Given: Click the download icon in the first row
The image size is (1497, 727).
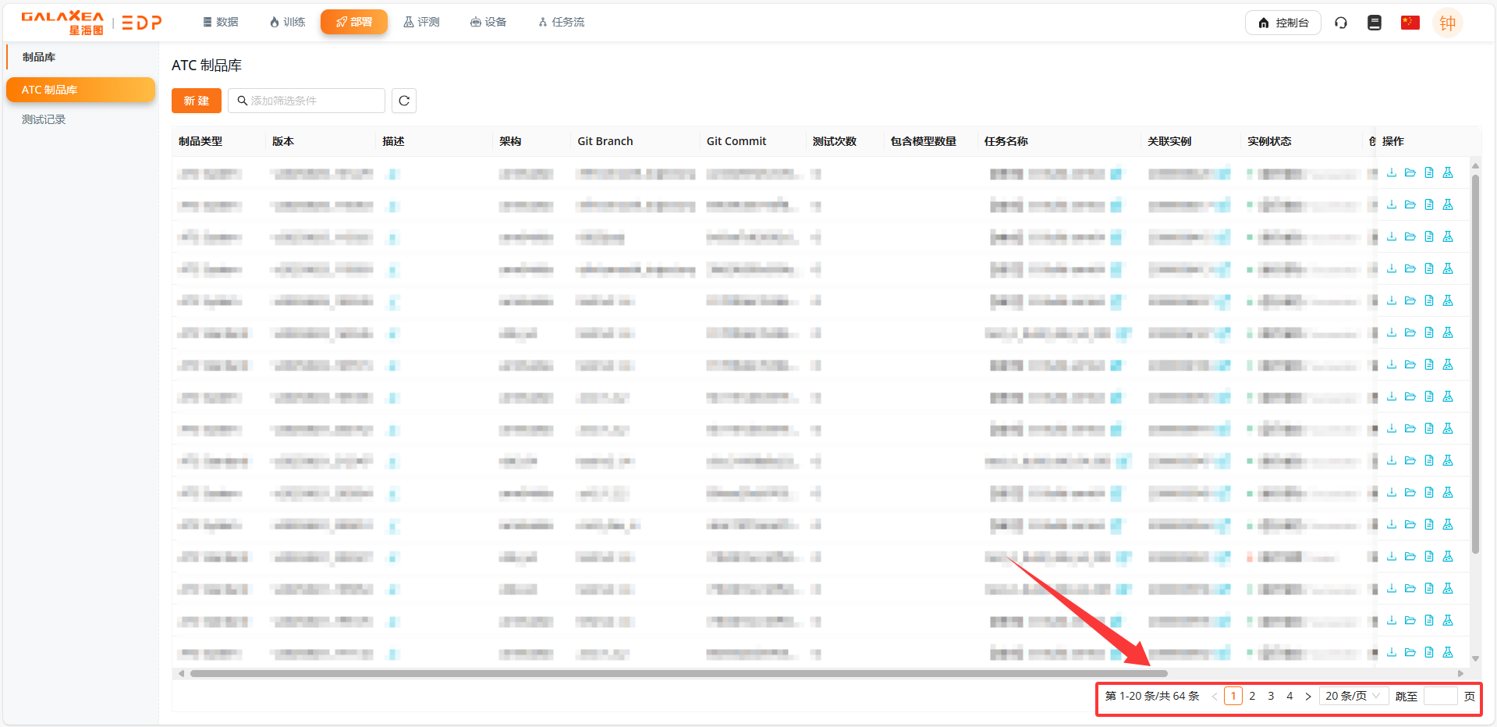Looking at the screenshot, I should [1391, 172].
